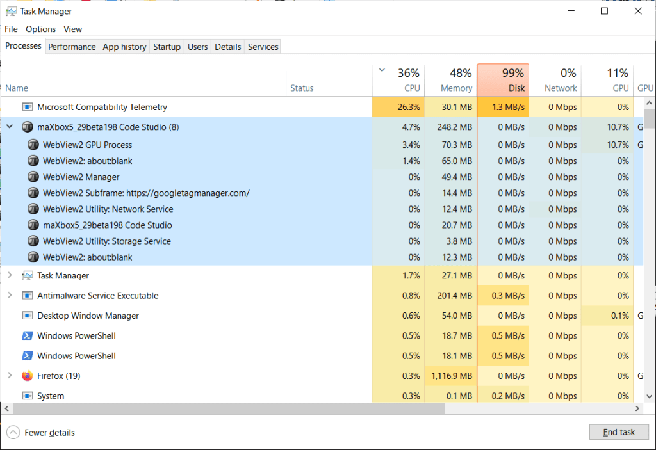This screenshot has width=656, height=450.
Task: Click the Firefox icon in process list
Action: click(27, 376)
